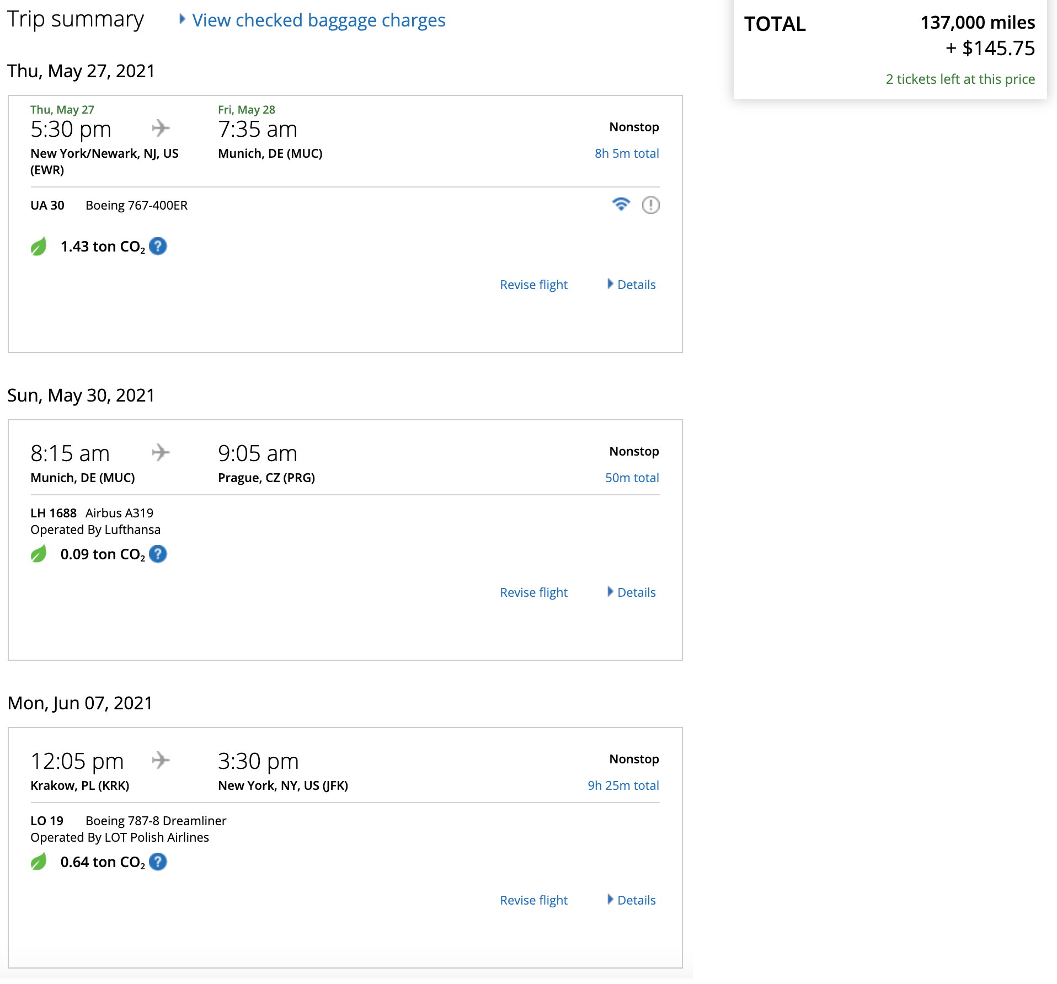Revise the Krakow to New York flight
Screen dimensions: 1057x984
[533, 900]
